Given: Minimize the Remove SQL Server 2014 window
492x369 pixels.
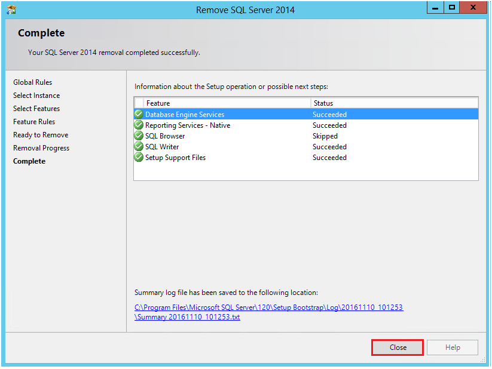Looking at the screenshot, I should point(435,8).
